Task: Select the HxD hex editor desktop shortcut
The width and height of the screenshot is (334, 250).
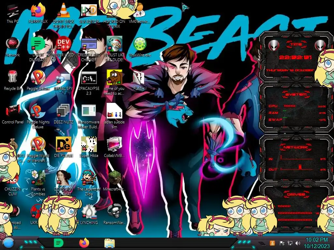Action: [x=89, y=13]
